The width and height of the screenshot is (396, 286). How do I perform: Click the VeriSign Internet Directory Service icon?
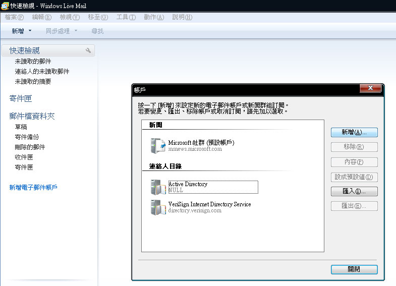[158, 207]
